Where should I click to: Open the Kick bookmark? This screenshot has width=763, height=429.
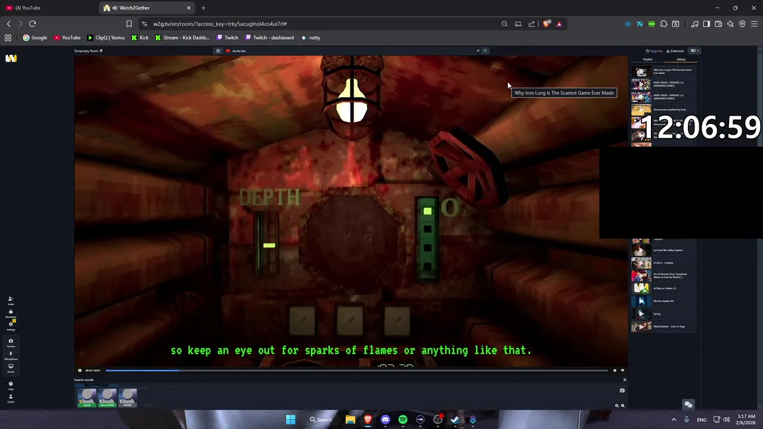tap(140, 38)
